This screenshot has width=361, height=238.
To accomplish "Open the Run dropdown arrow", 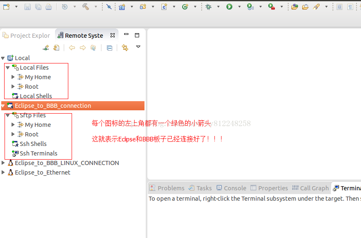I will click(239, 7).
